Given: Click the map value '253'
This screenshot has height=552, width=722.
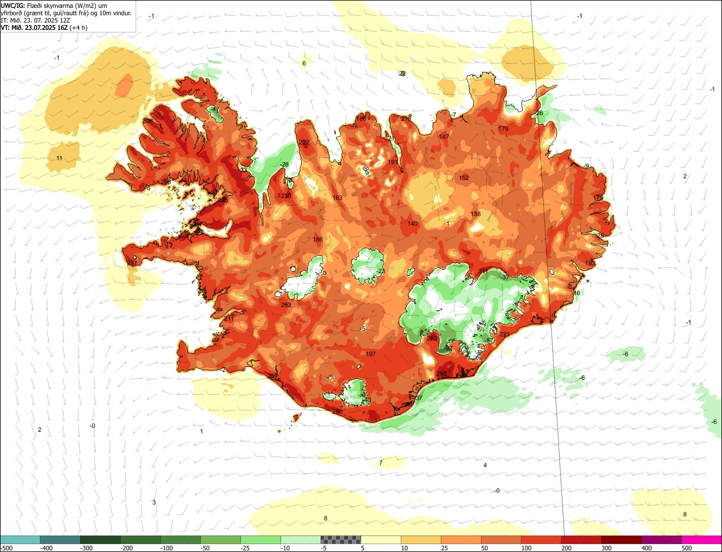Looking at the screenshot, I should (286, 305).
